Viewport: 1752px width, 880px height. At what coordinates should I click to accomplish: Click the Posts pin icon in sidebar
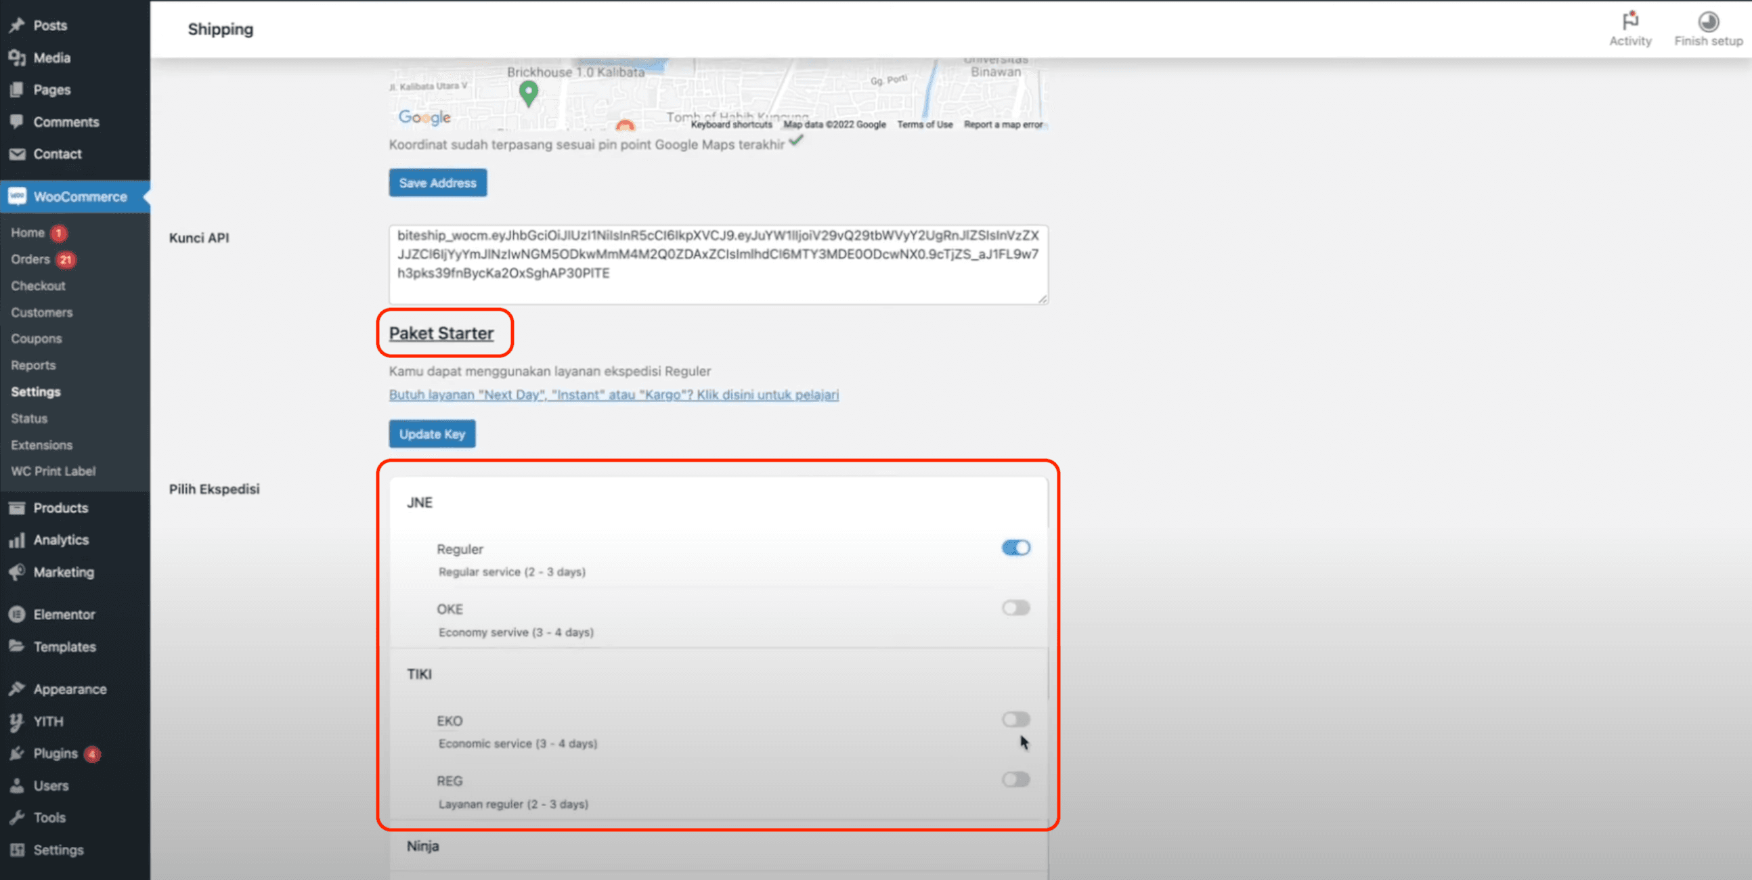click(17, 26)
